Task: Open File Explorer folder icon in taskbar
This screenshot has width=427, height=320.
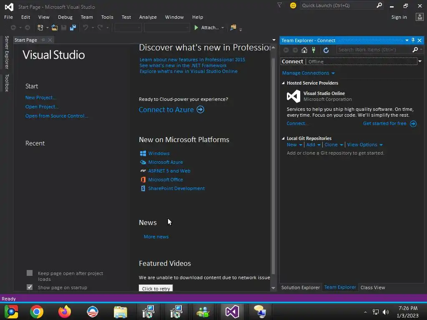Action: click(x=121, y=312)
